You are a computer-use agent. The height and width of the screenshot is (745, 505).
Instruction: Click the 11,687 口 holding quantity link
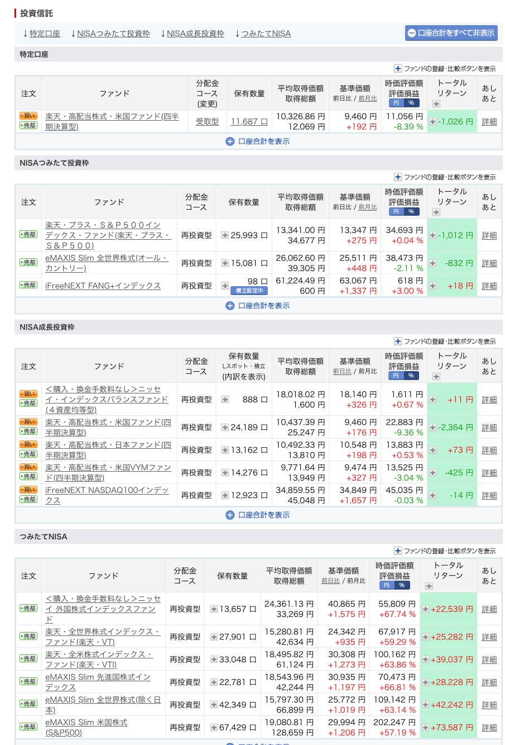point(249,122)
